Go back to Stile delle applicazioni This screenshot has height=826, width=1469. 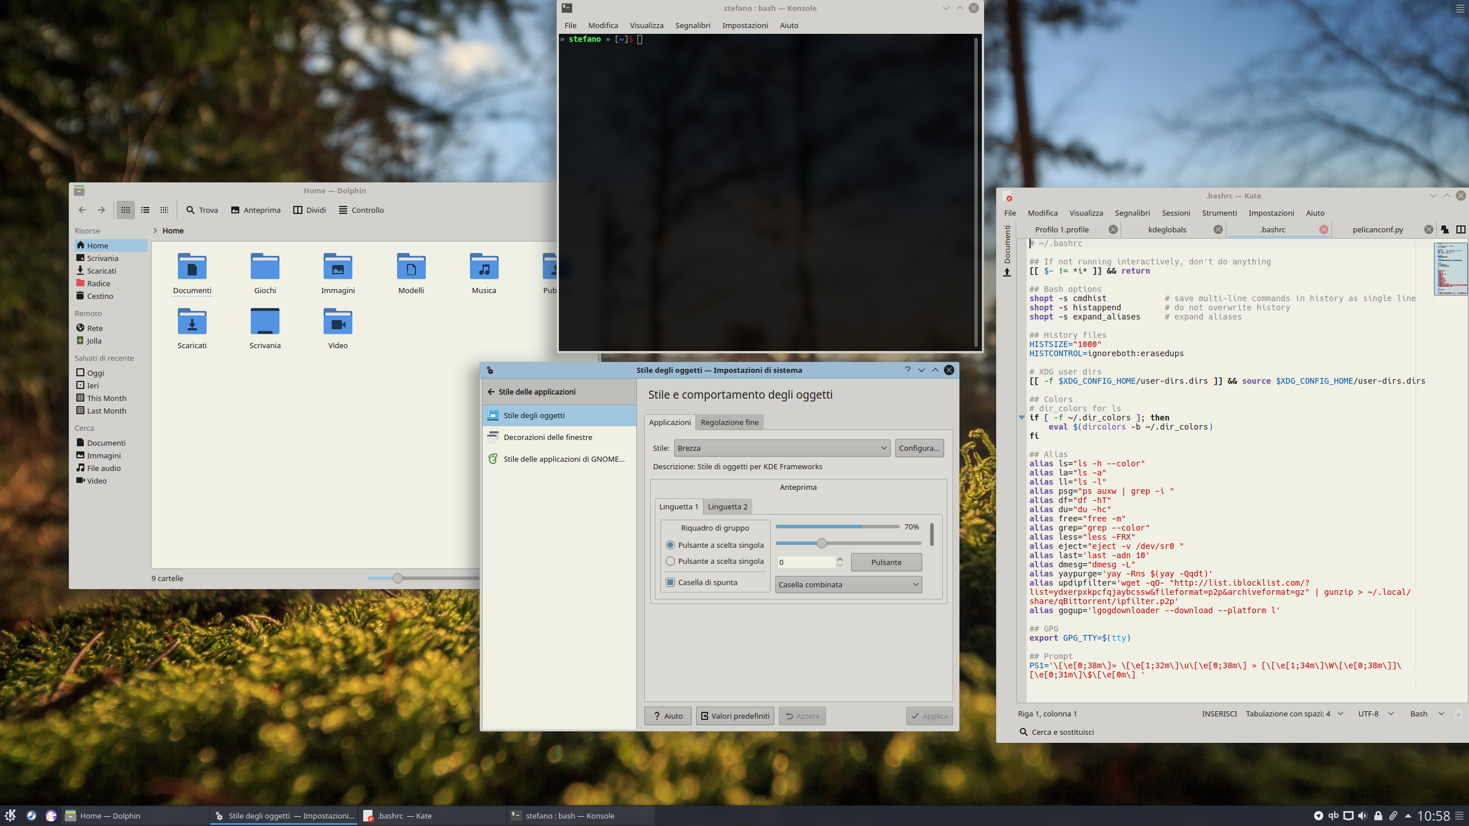[x=531, y=392]
